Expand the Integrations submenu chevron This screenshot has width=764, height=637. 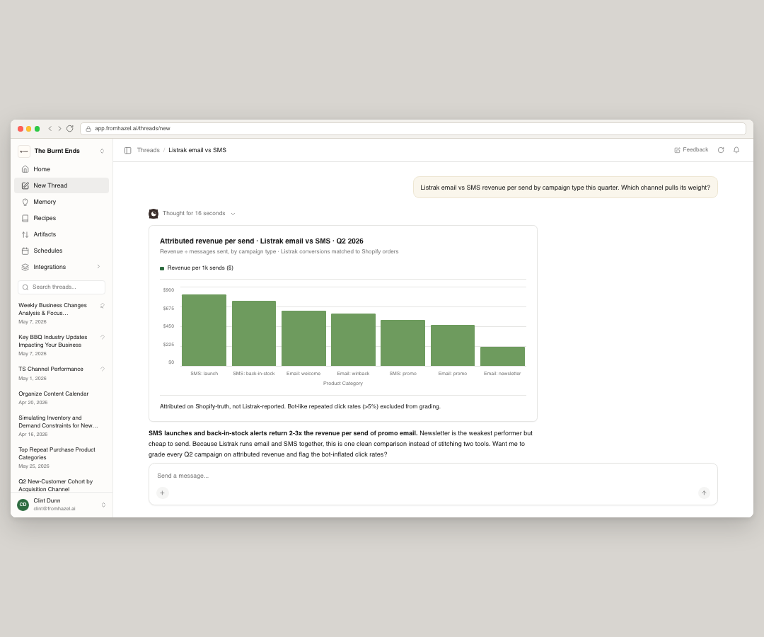coord(98,267)
